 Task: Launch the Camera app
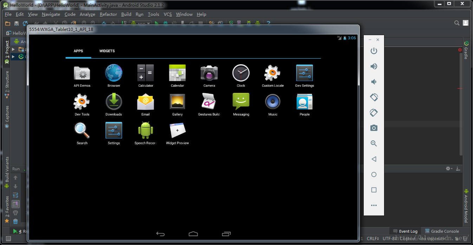coord(209,76)
